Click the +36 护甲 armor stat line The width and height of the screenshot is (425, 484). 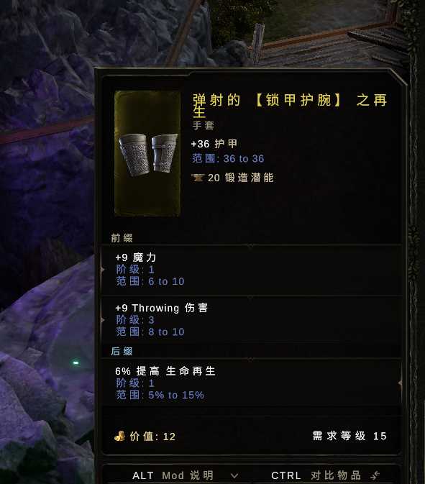point(214,144)
